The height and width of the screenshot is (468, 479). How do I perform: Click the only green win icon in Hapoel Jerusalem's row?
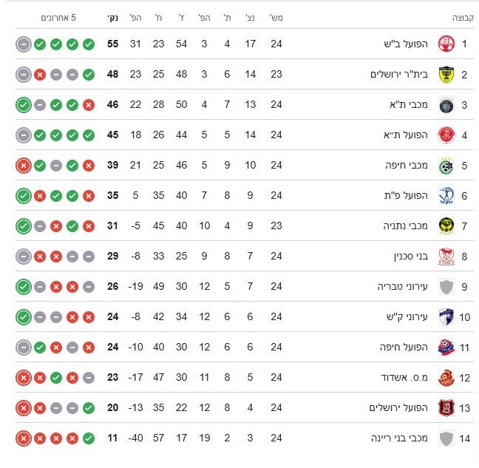click(x=89, y=408)
